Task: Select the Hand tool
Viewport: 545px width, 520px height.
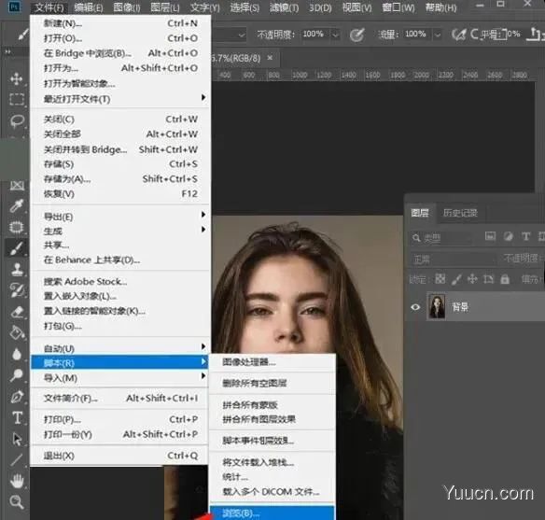Action: tap(17, 481)
